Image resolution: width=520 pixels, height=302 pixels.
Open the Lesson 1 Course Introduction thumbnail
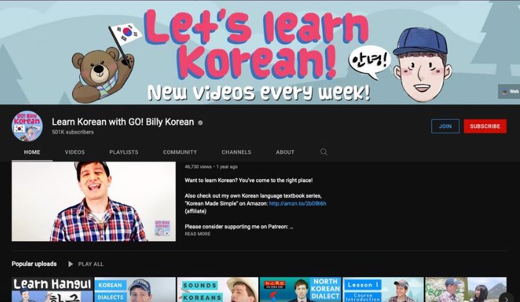tap(383, 290)
